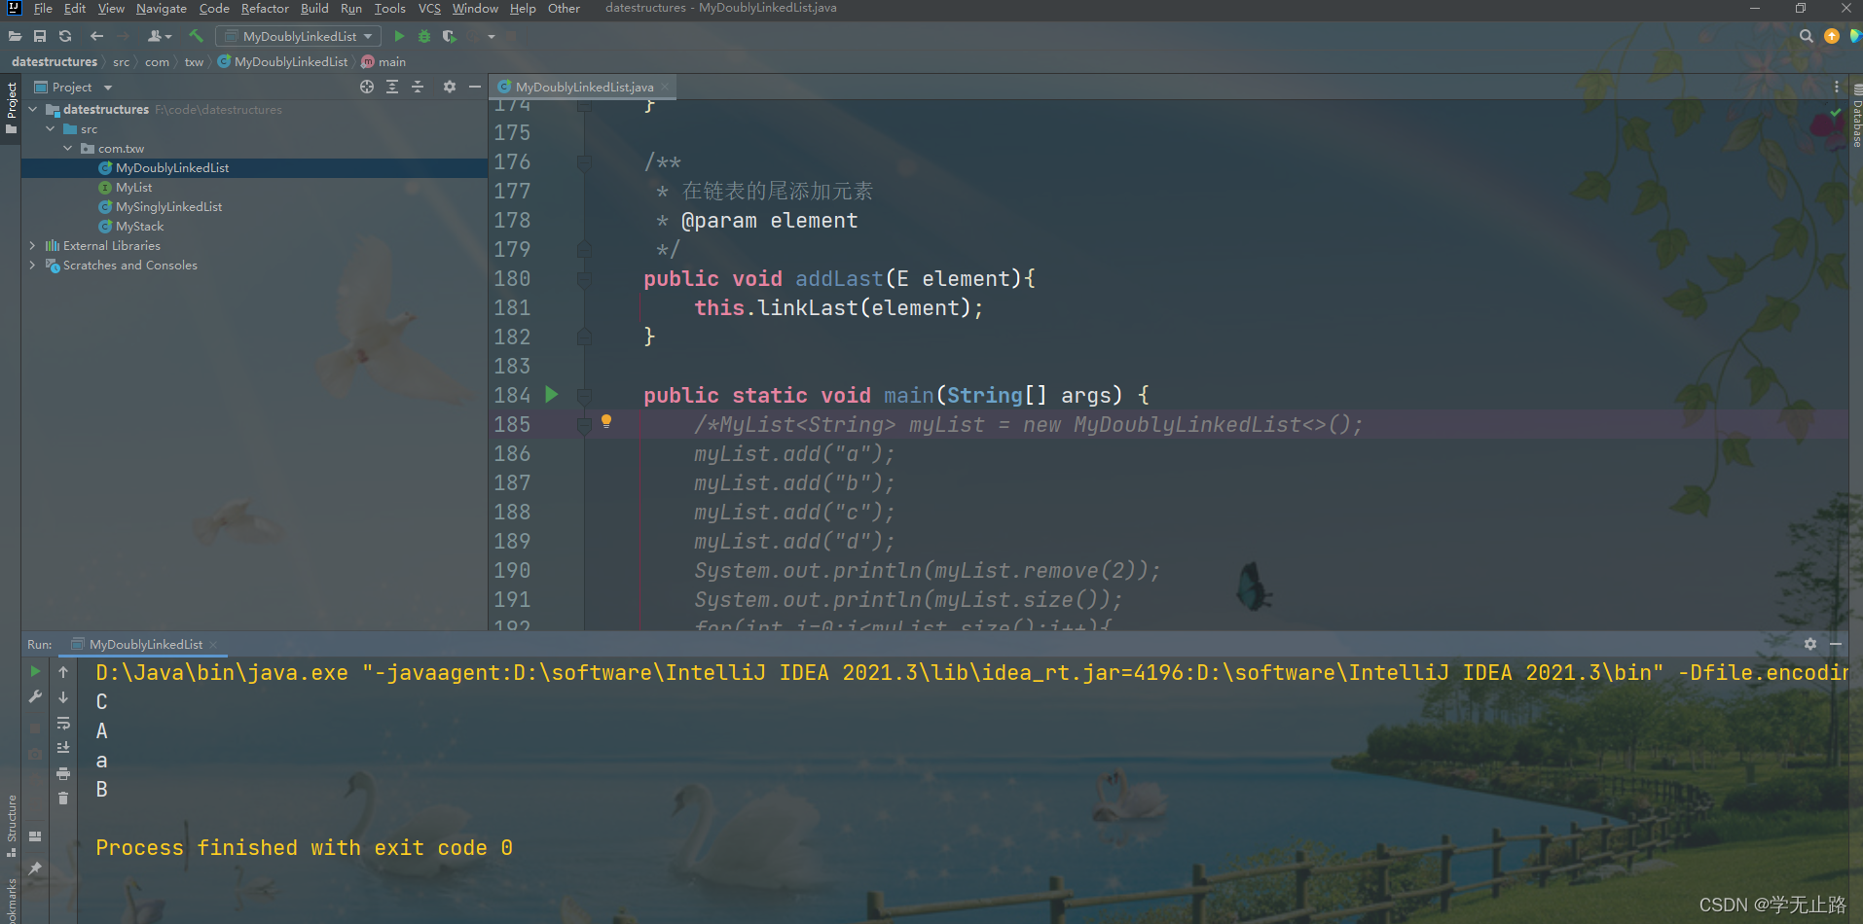The image size is (1863, 924).
Task: Toggle Soft-Wrap in Run console
Action: coord(63,723)
